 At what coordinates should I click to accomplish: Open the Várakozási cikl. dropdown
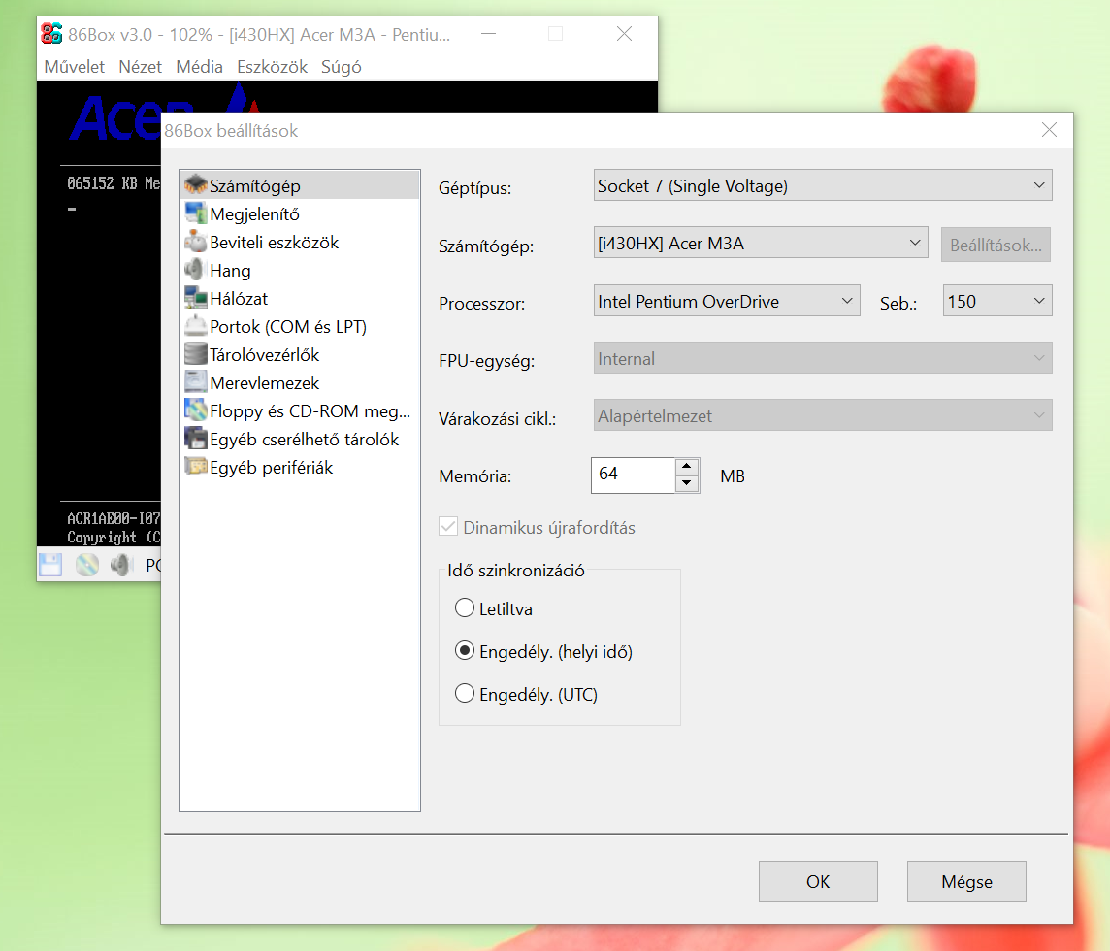(823, 415)
